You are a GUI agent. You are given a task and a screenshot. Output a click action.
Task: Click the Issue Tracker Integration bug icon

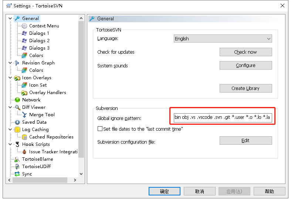[24, 152]
